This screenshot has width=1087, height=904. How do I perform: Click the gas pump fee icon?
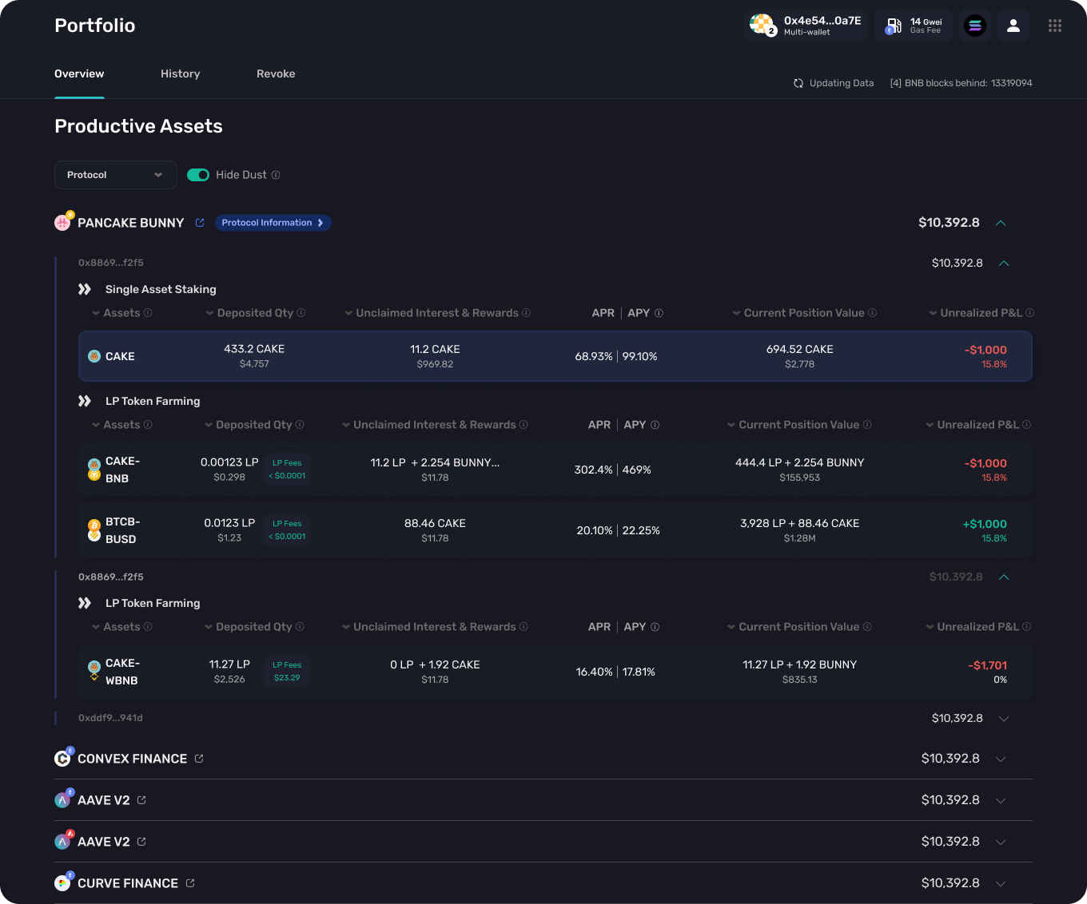[894, 26]
